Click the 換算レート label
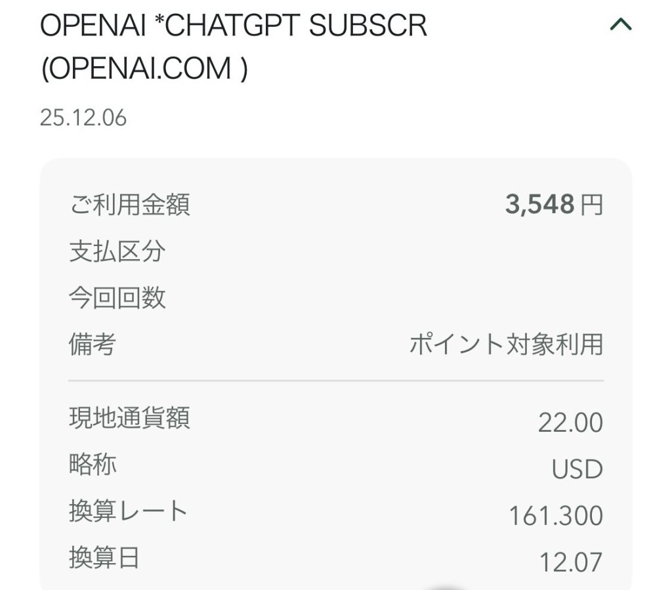The width and height of the screenshot is (672, 590). (x=129, y=511)
